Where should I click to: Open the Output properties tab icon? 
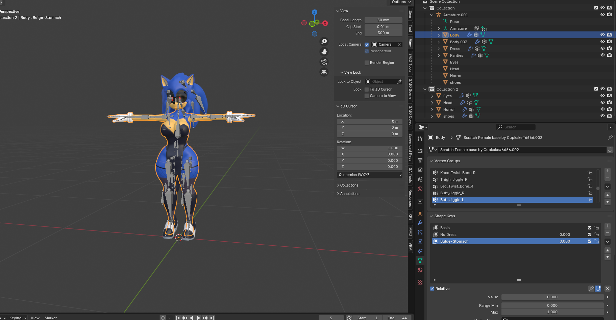tap(420, 160)
